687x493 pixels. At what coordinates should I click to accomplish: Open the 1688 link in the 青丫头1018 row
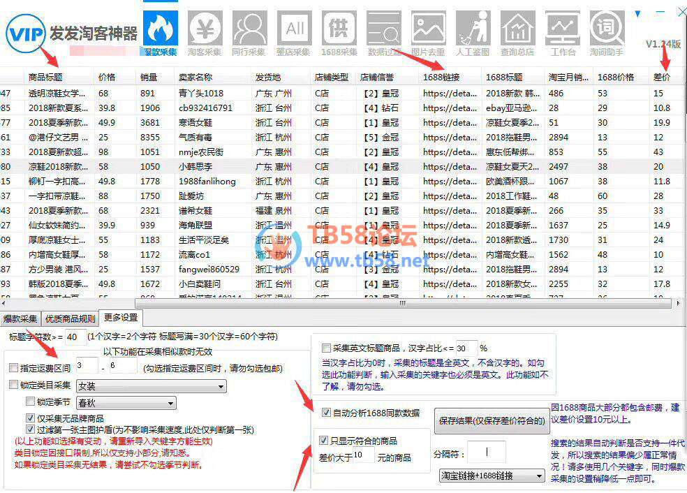click(x=450, y=94)
